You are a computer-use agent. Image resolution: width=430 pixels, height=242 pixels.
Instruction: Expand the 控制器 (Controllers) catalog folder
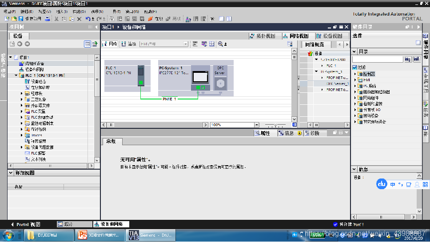pos(355,74)
